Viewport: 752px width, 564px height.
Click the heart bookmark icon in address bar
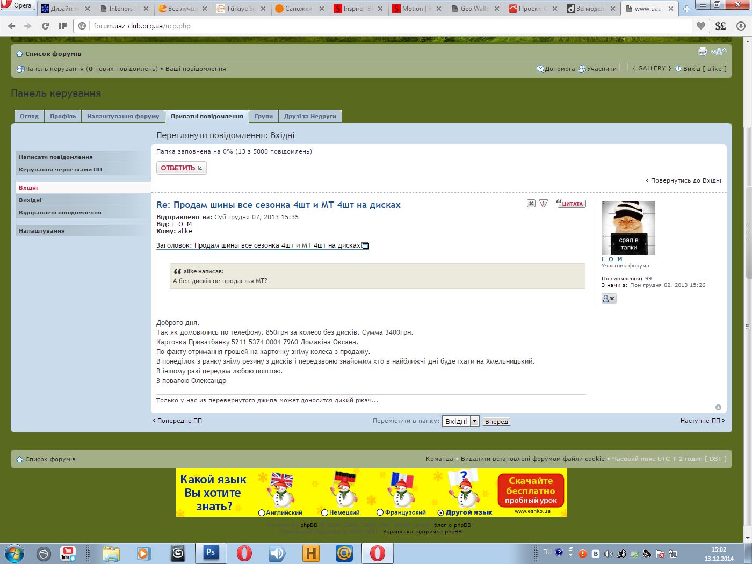pos(701,26)
